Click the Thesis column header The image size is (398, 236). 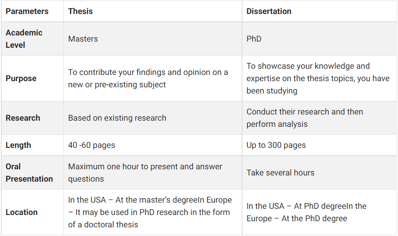[x=81, y=12]
